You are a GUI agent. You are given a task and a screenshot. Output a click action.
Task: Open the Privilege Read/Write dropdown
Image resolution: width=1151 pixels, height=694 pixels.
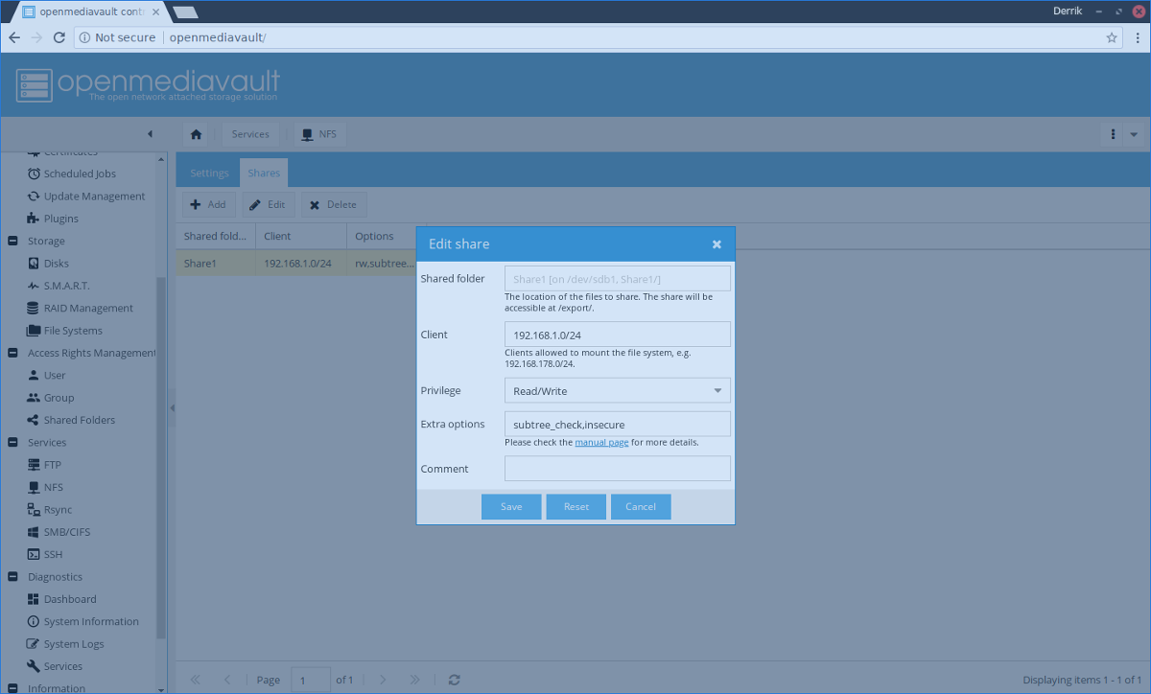[618, 390]
